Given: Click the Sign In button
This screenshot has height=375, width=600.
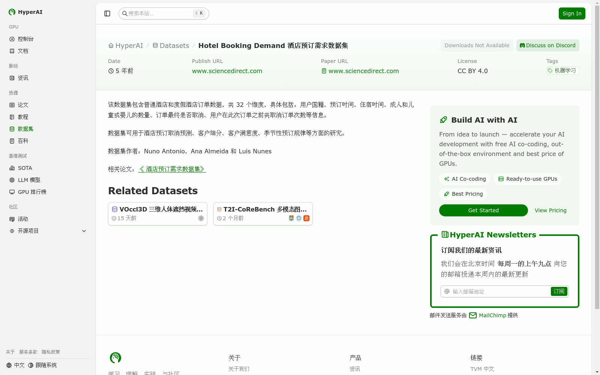Looking at the screenshot, I should 572,13.
